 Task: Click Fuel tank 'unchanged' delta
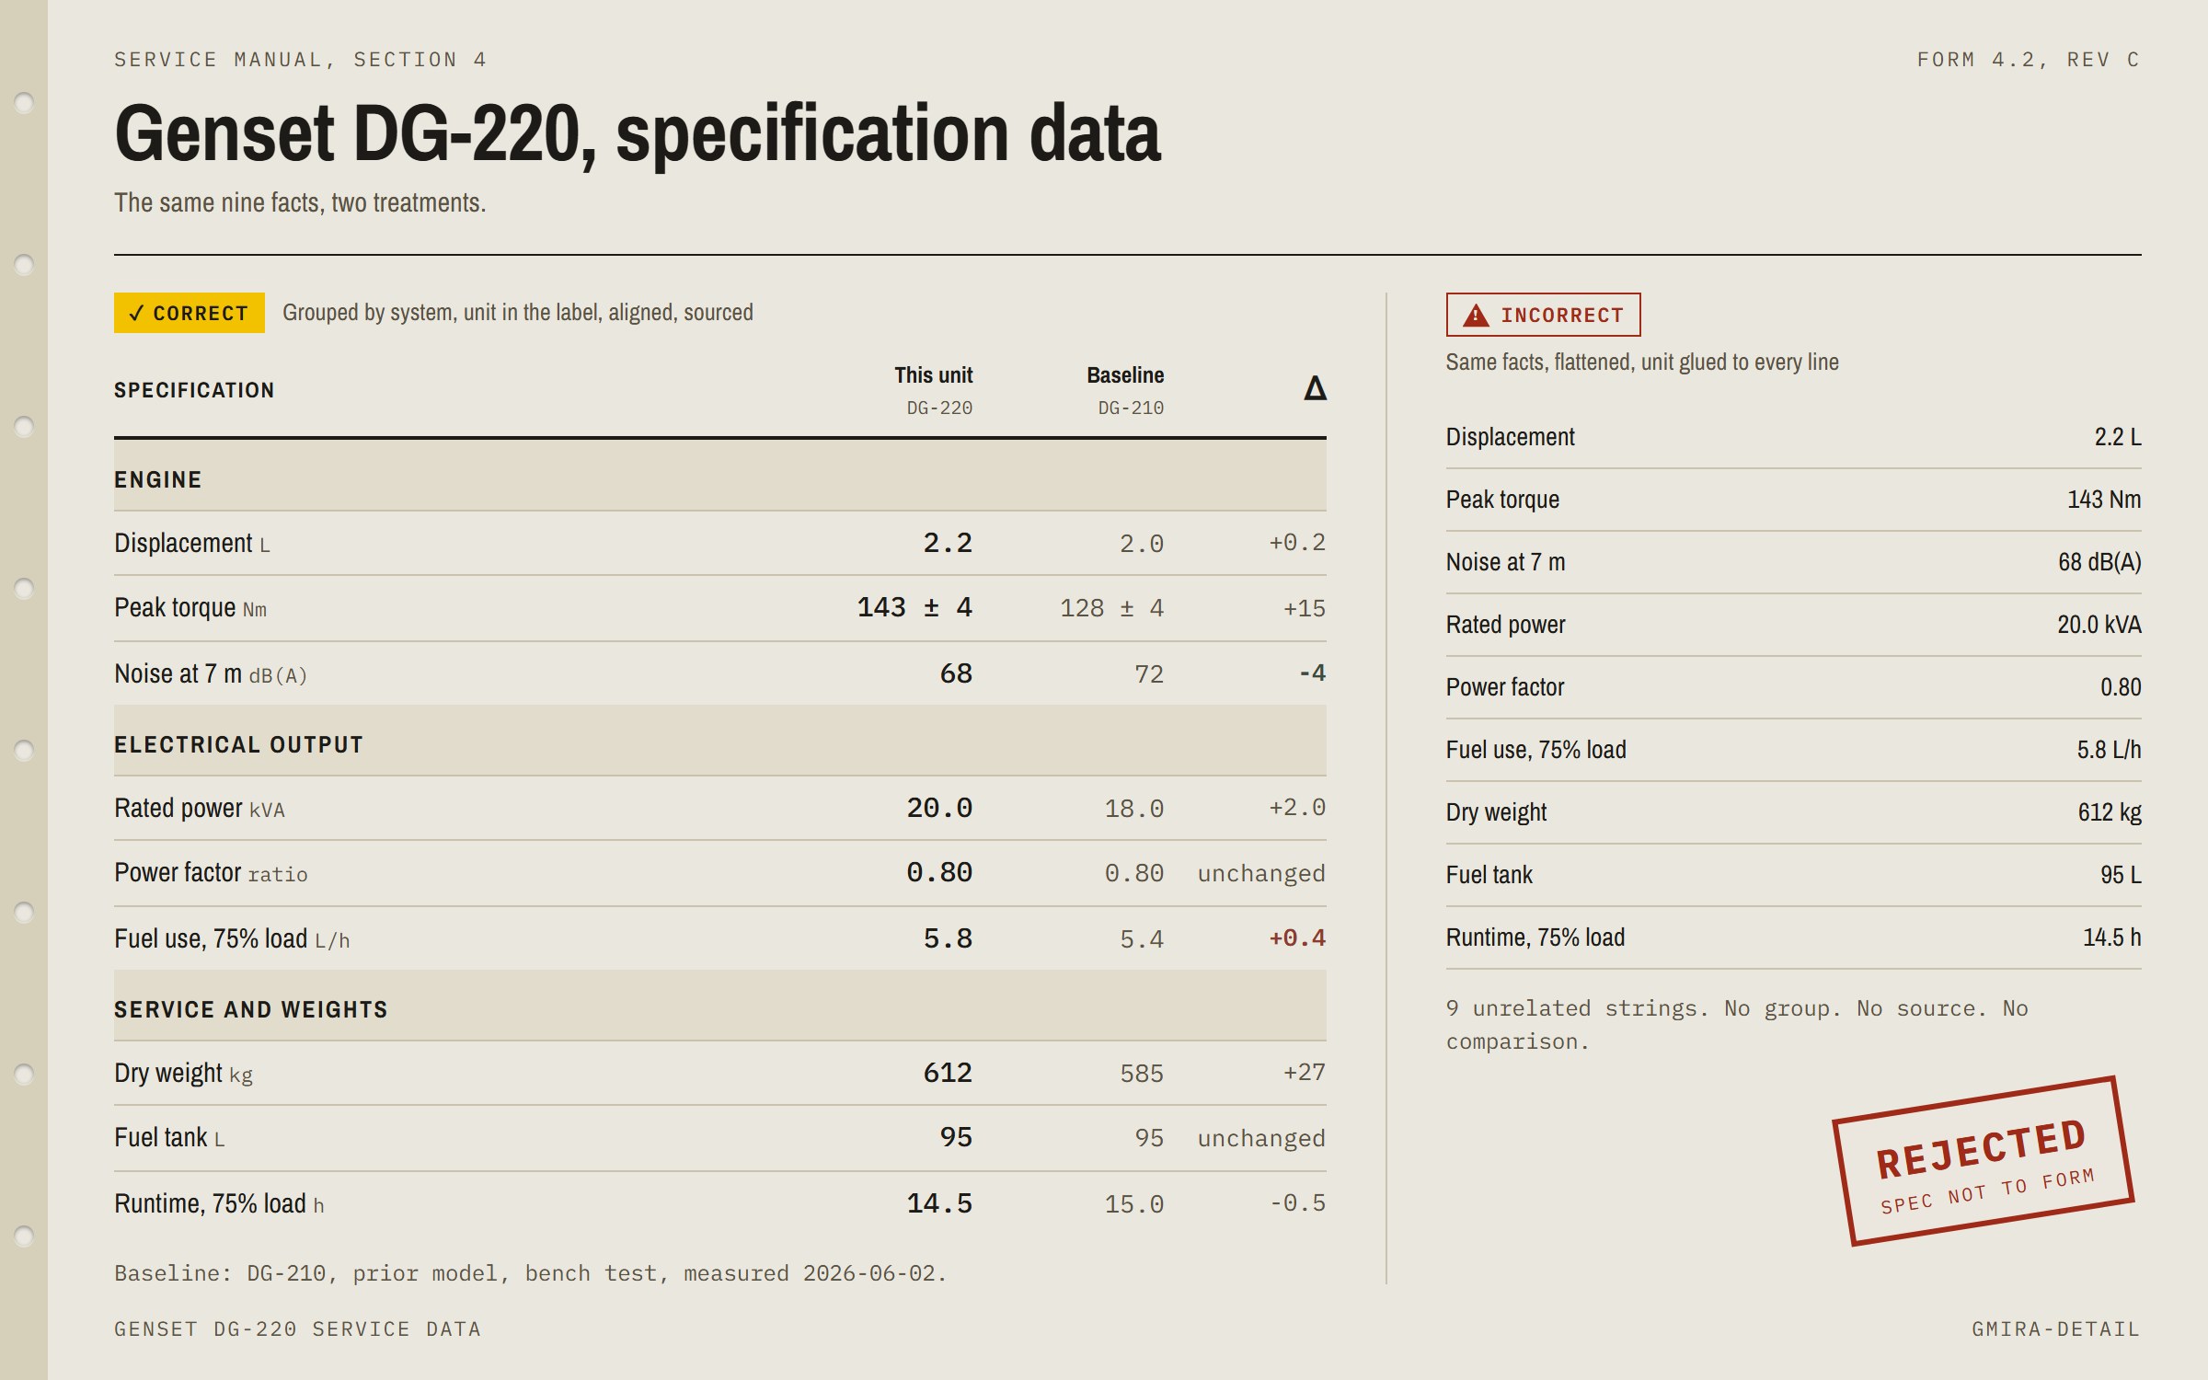pyautogui.click(x=1261, y=1138)
